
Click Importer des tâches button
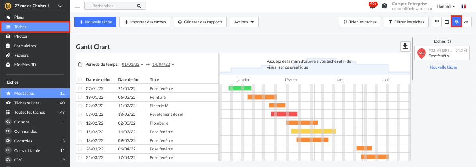coord(145,22)
